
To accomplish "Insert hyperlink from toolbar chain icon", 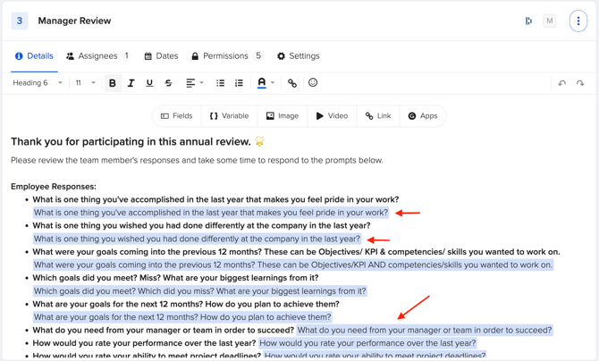I will (292, 83).
